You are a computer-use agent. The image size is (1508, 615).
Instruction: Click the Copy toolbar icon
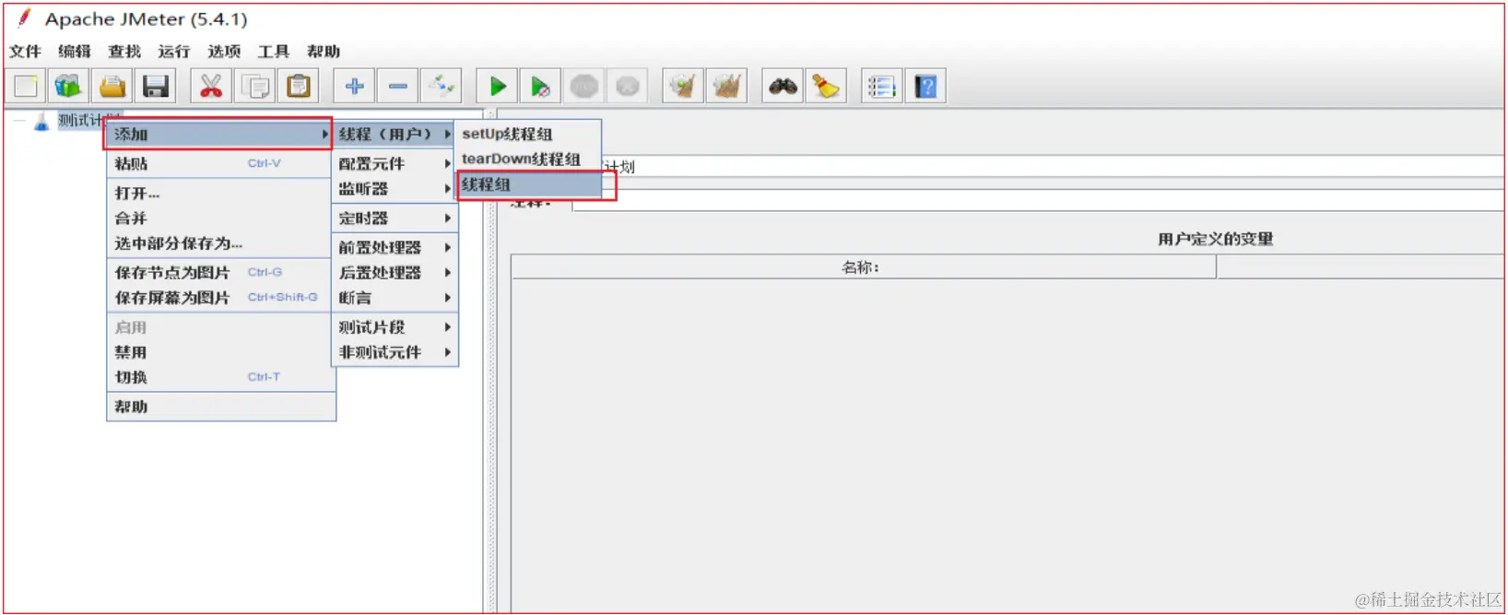coord(255,87)
